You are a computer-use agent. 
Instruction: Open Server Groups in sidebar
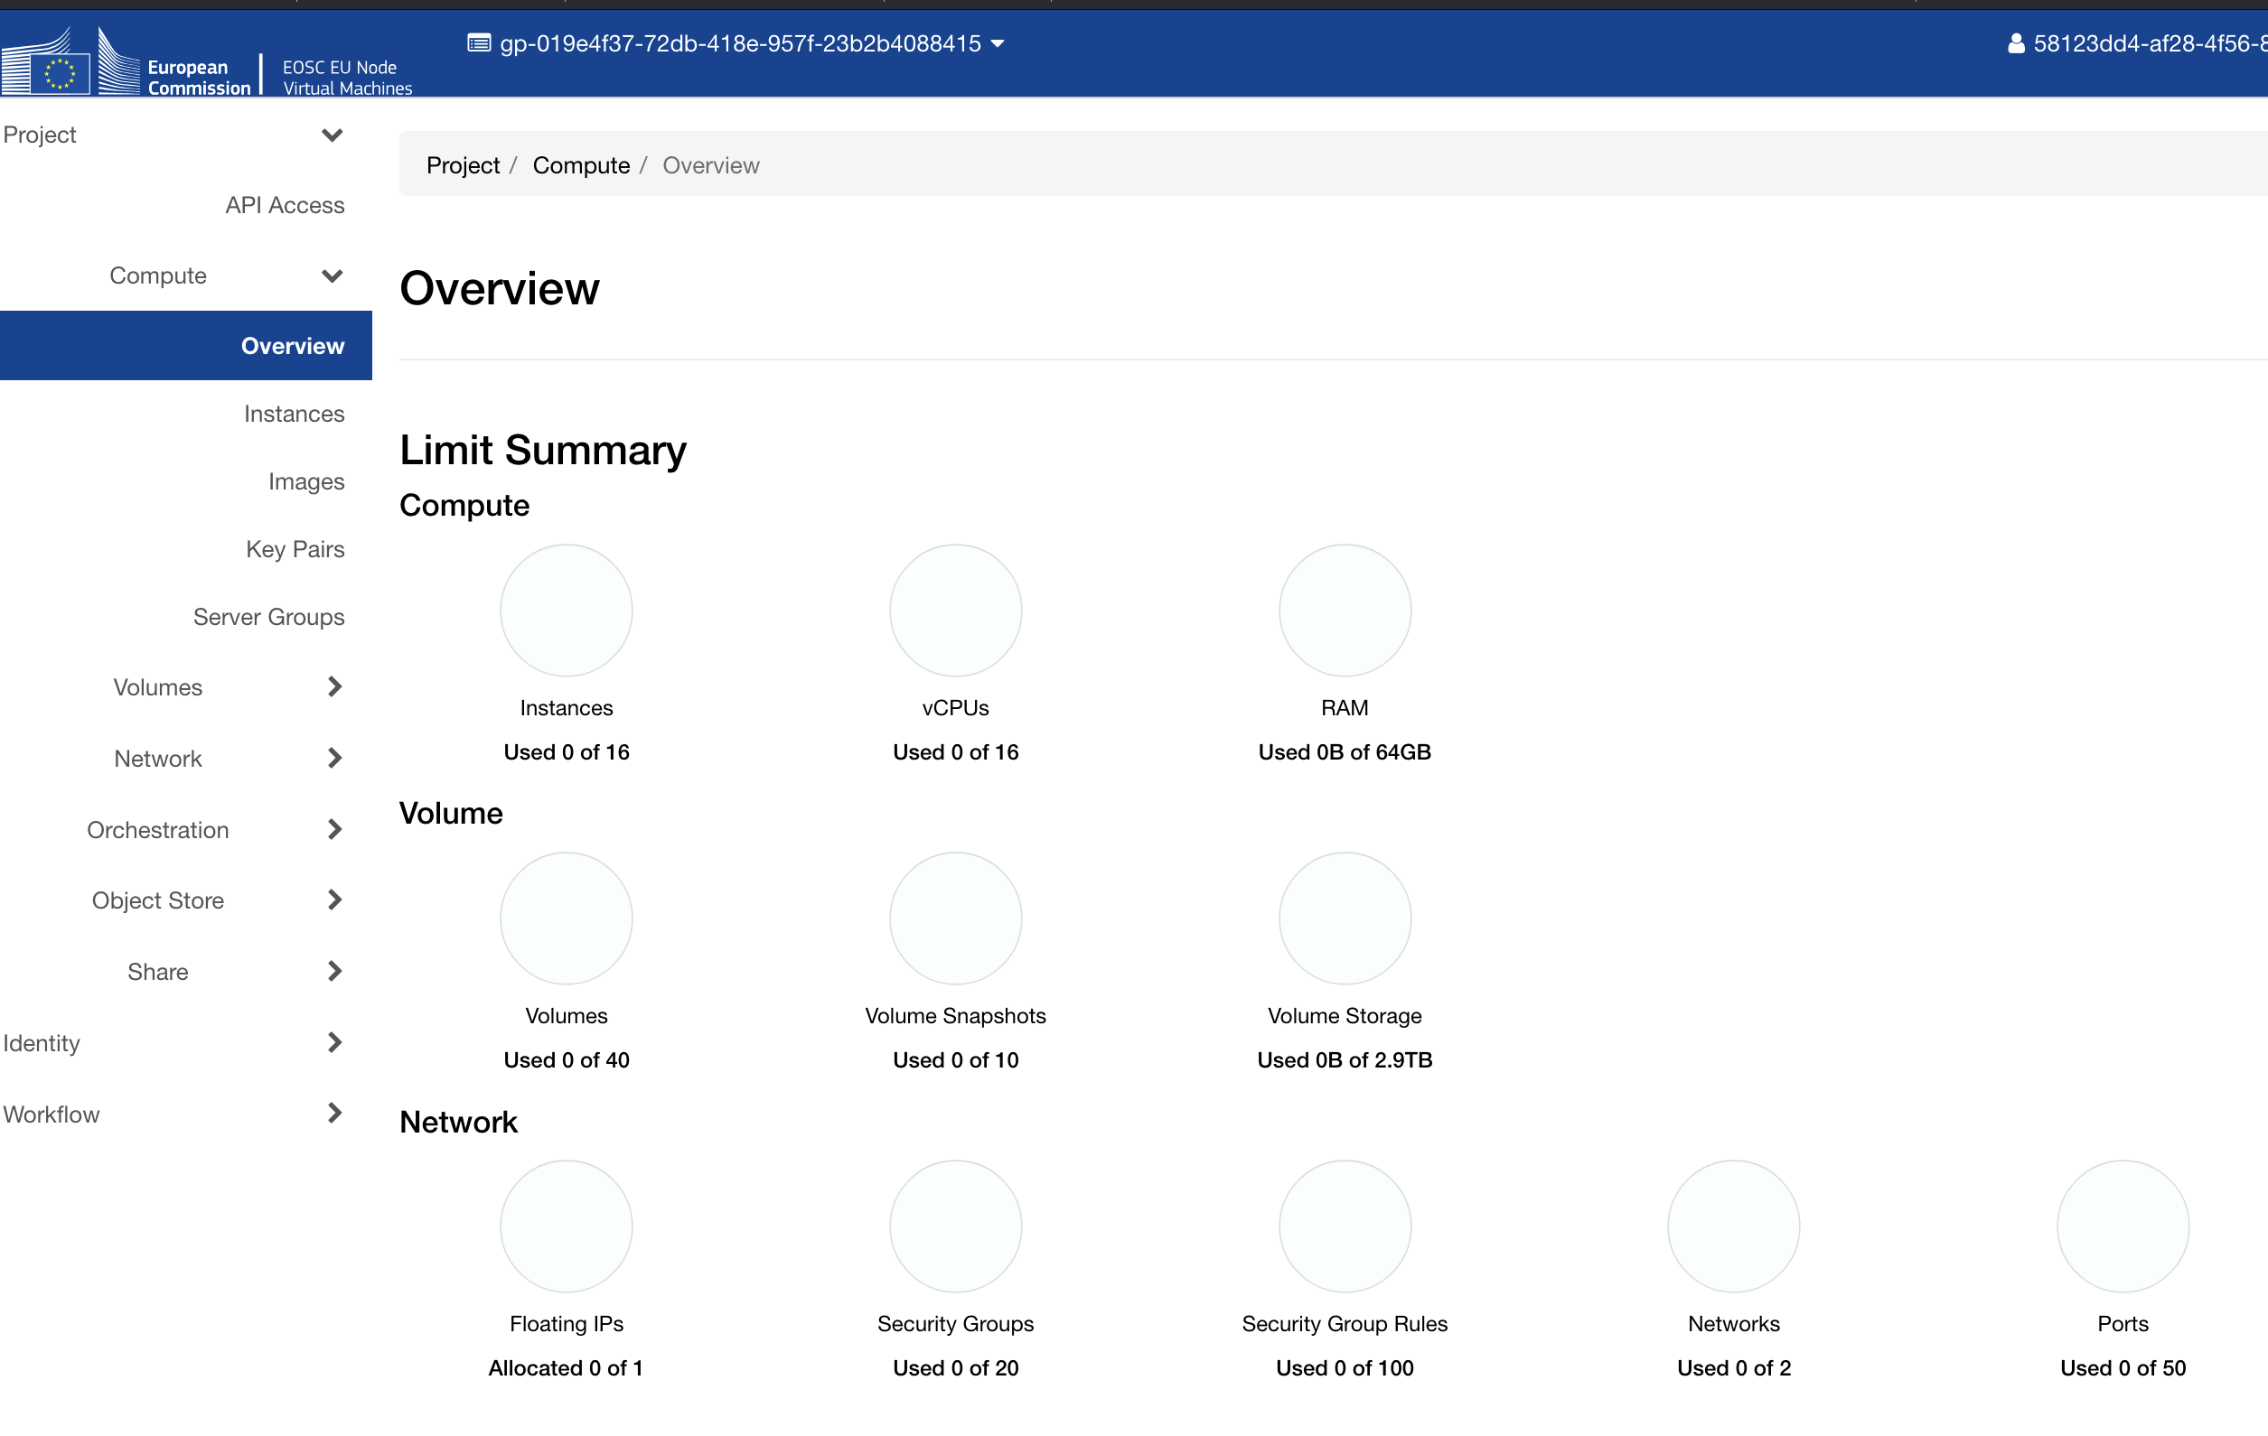(x=268, y=617)
